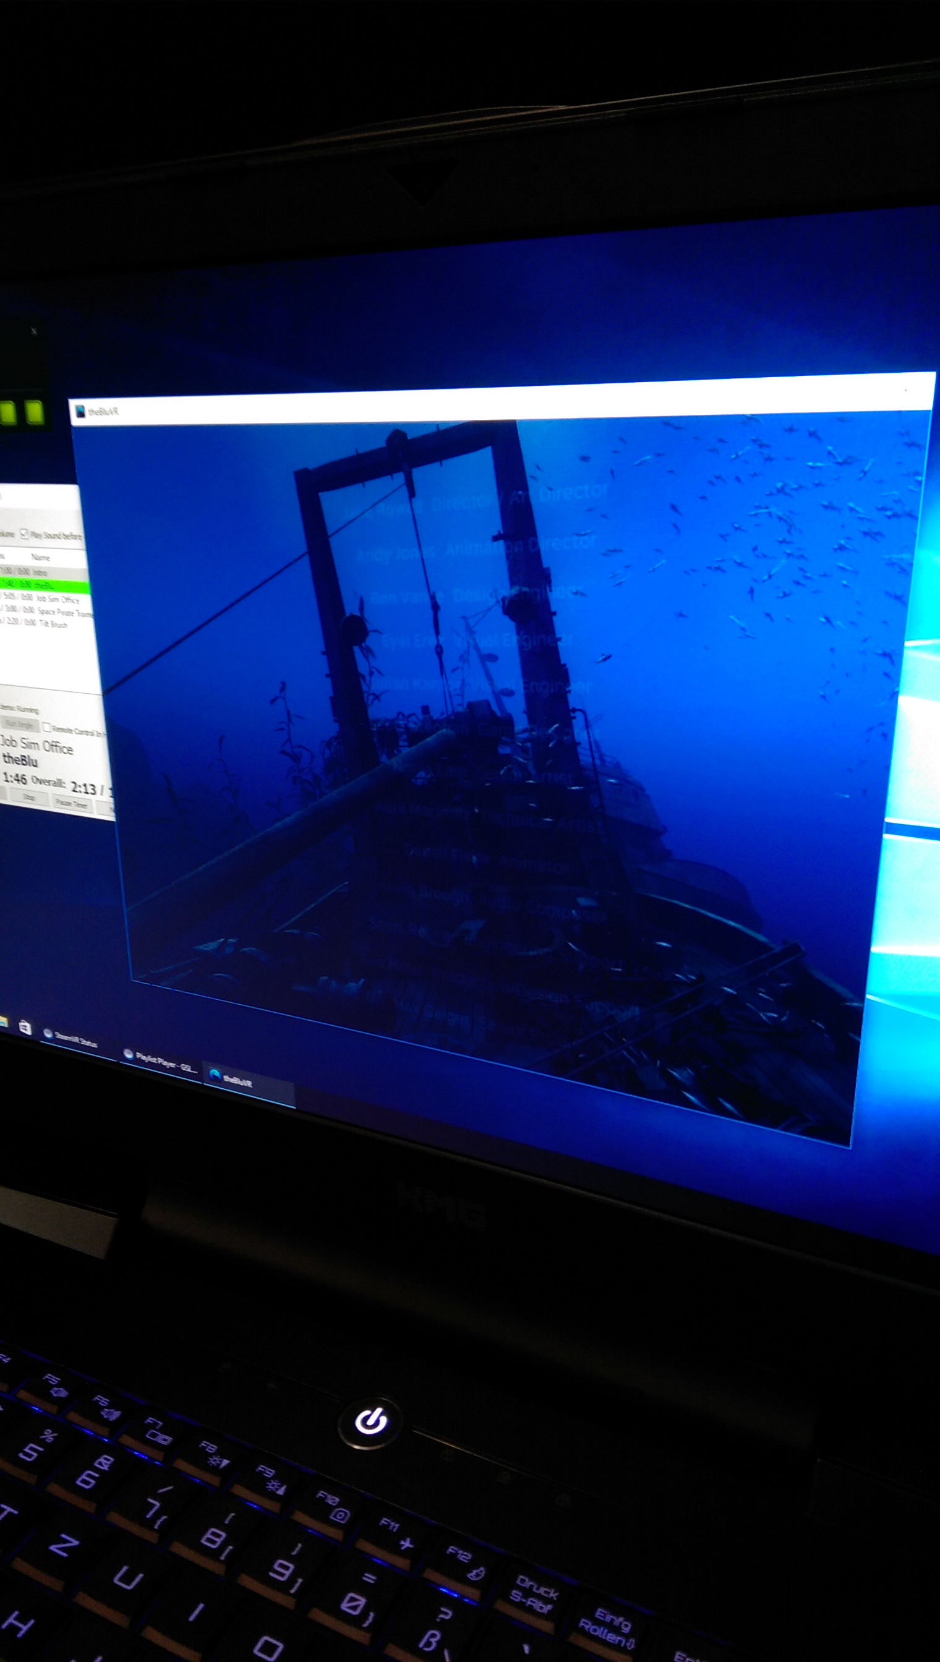
Task: Select the highlighted theBlu playlist row
Action: 44,586
